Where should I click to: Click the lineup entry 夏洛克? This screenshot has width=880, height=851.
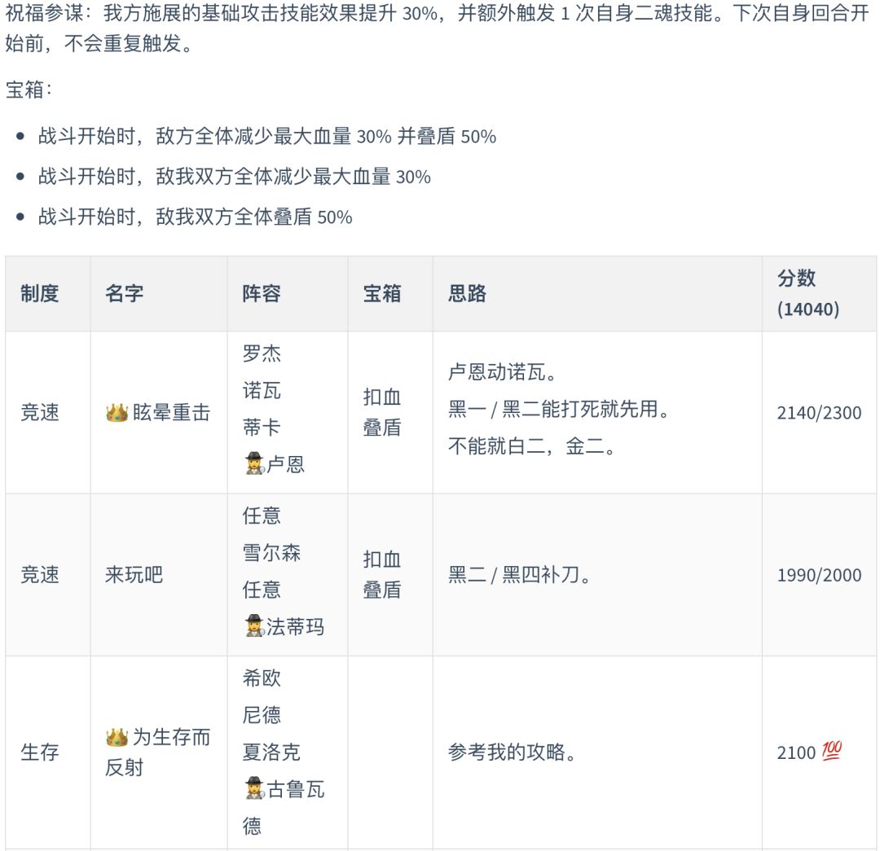[271, 752]
